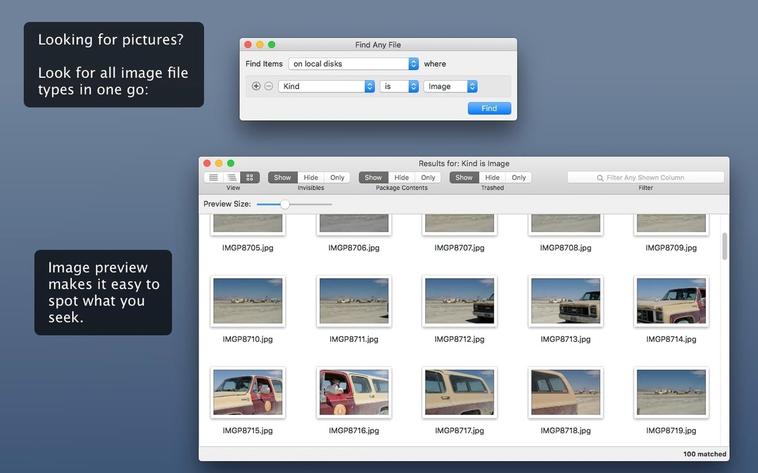Open the 'is' operator dropdown

[399, 86]
